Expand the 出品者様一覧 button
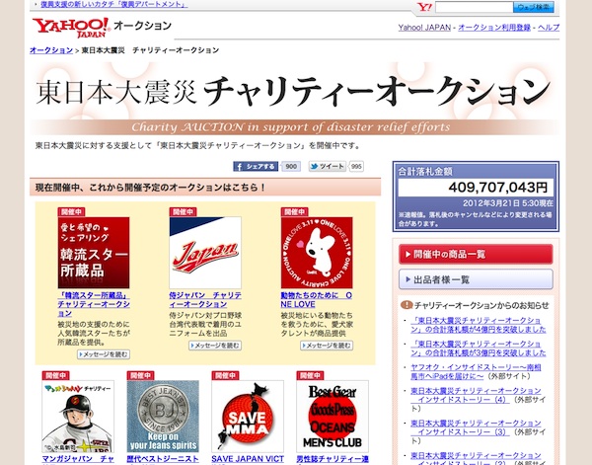Image resolution: width=592 pixels, height=465 pixels. tap(476, 279)
